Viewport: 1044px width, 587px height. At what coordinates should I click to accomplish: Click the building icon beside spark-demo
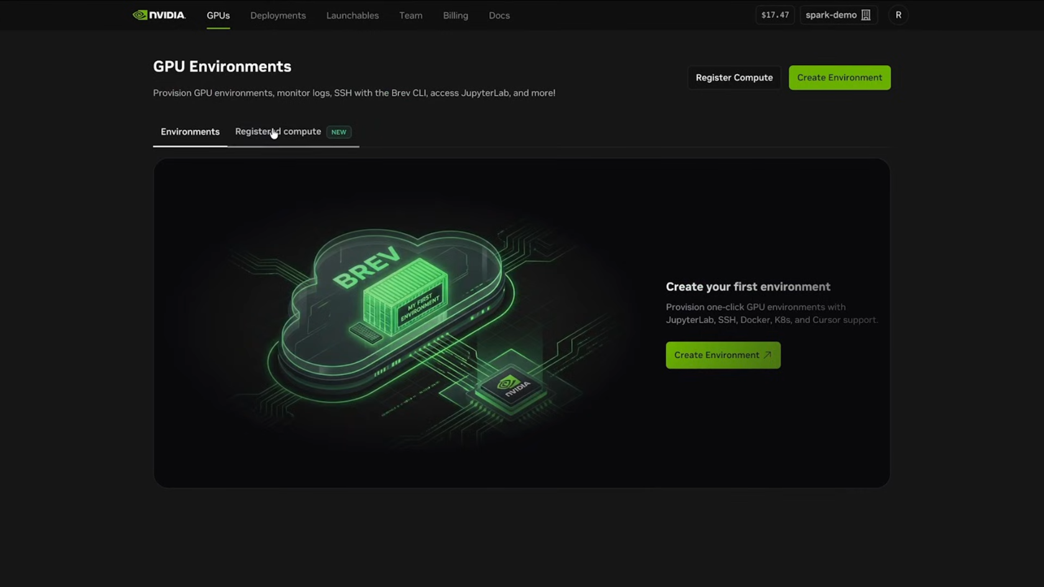(866, 15)
